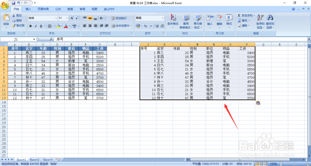Open the Sheet2 worksheet tab
This screenshot has width=311, height=166.
click(x=35, y=160)
